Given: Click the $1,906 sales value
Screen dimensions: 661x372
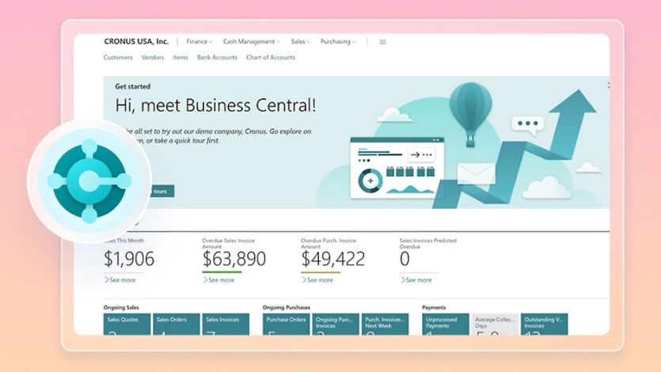Looking at the screenshot, I should click(129, 259).
